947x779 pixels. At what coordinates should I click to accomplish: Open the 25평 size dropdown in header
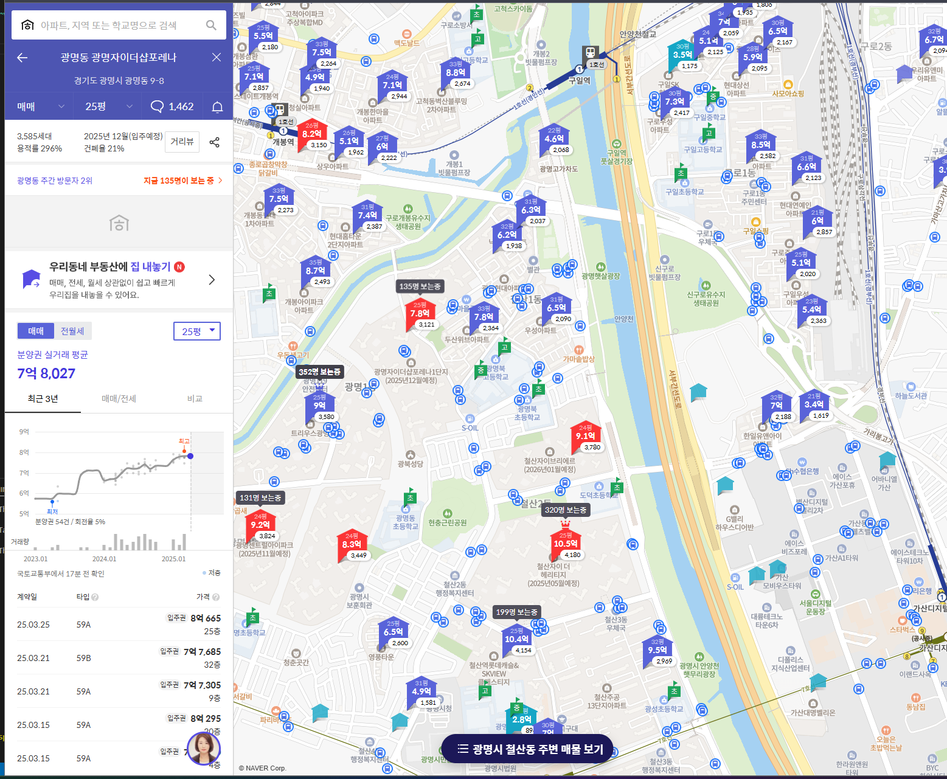(109, 106)
